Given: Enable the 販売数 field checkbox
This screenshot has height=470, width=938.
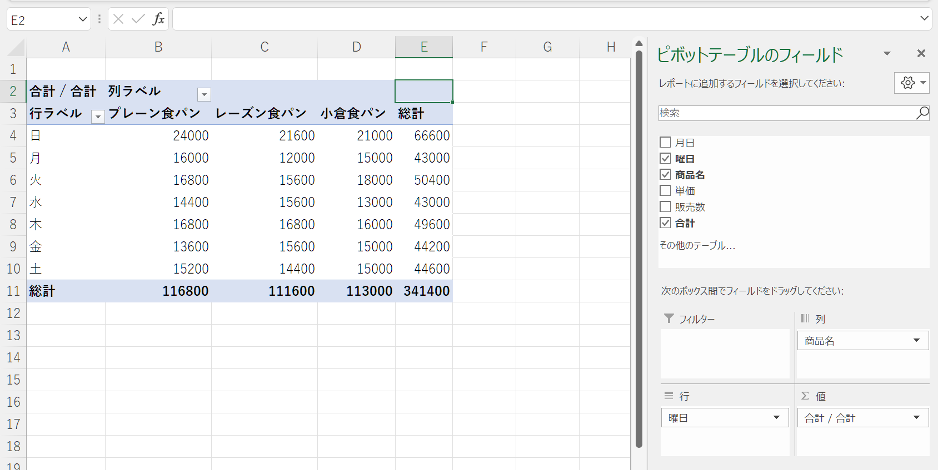Looking at the screenshot, I should [665, 207].
